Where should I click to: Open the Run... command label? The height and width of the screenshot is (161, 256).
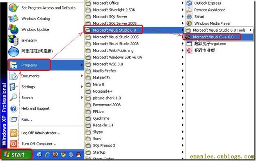(27, 119)
